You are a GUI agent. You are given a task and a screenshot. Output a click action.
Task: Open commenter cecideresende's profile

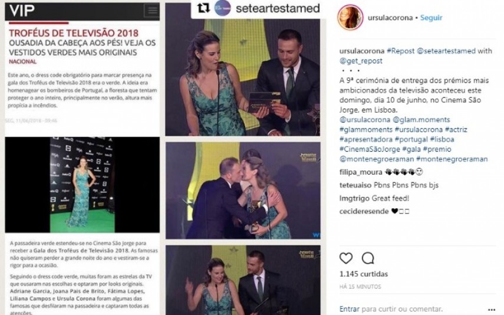(364, 211)
